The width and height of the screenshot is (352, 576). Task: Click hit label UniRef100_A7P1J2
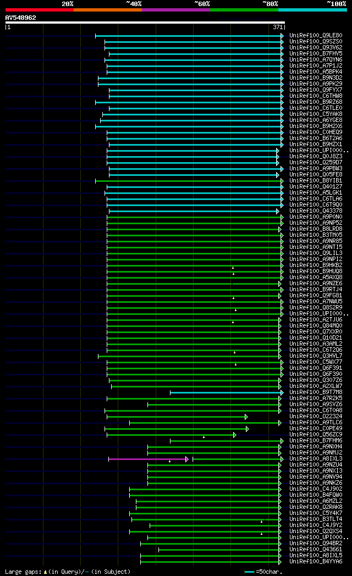pyautogui.click(x=316, y=66)
